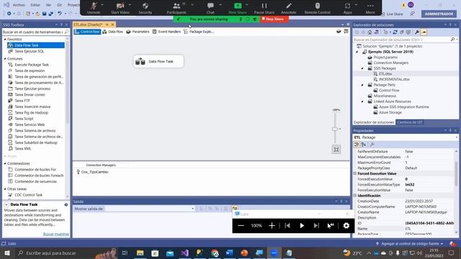The width and height of the screenshot is (461, 259).
Task: Switch to the Package Explorer tab
Action: point(199,32)
